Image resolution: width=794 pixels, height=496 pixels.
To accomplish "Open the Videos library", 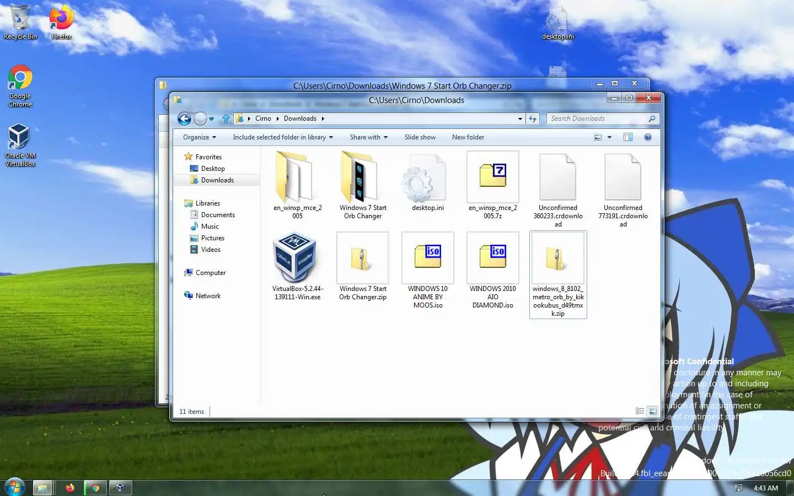I will 211,250.
